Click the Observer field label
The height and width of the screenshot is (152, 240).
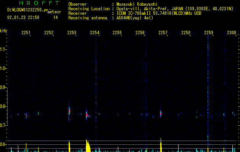tap(77, 4)
